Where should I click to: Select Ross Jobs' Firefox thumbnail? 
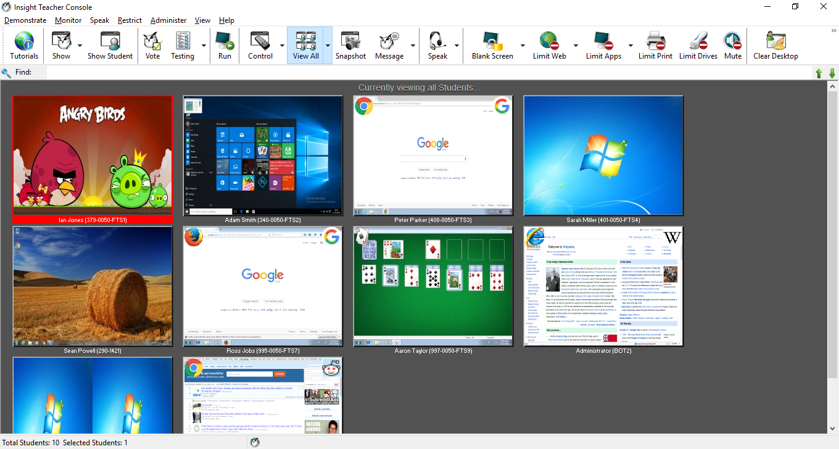[x=263, y=286]
